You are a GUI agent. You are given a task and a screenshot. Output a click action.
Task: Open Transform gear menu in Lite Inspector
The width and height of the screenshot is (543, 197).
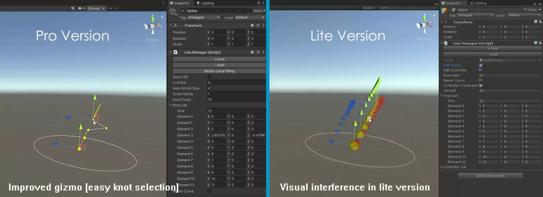point(540,22)
